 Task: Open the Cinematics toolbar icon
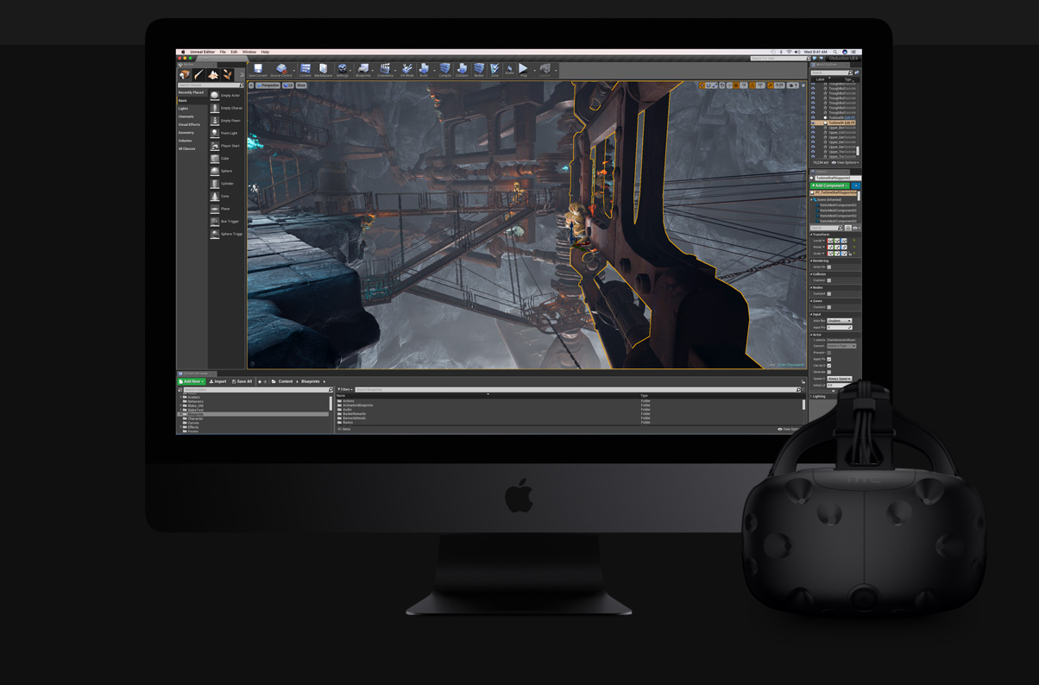[385, 70]
